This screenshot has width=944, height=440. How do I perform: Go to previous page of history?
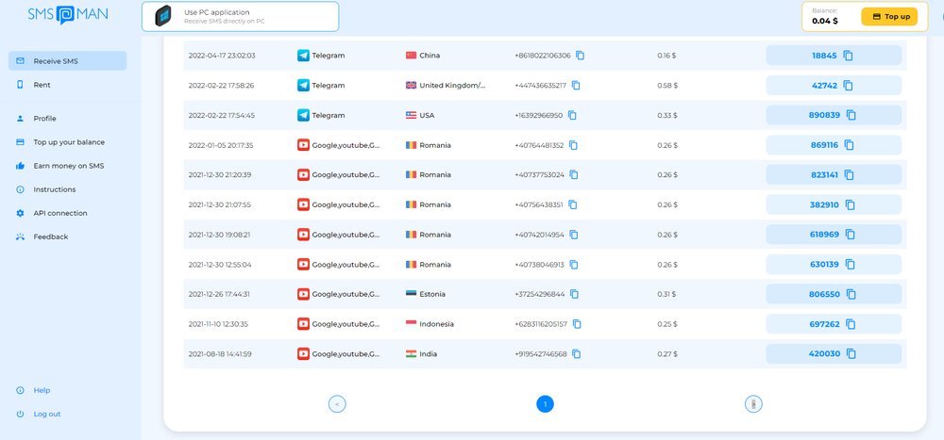[337, 404]
